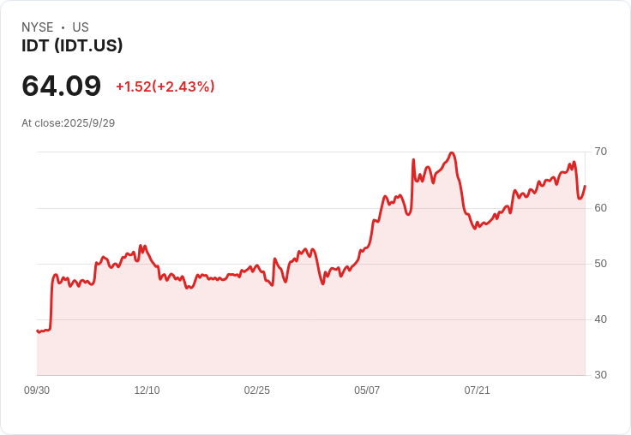Screen dimensions: 631x435
Task: Click the 07/21 date axis label
Action: 477,390
